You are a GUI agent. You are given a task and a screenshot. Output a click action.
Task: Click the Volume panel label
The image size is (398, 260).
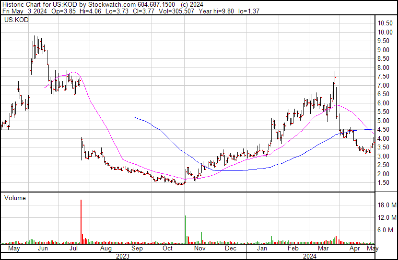tap(15, 198)
